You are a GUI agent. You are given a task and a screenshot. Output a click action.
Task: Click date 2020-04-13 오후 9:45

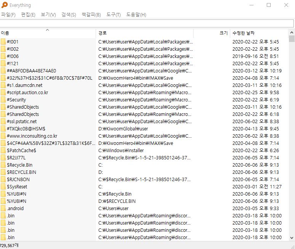pyautogui.click(x=255, y=129)
